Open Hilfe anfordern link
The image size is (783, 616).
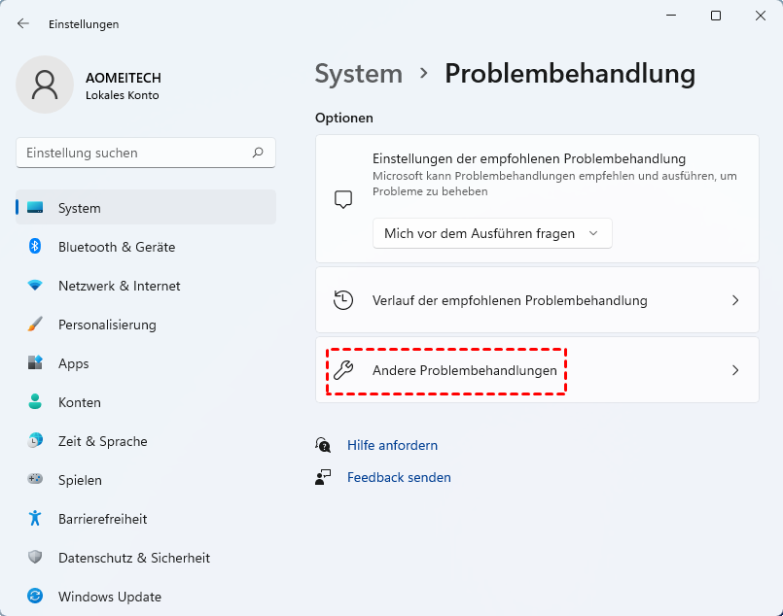(x=392, y=445)
